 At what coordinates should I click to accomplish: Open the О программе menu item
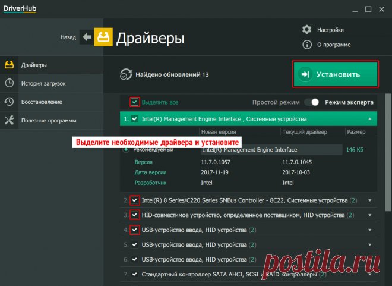pyautogui.click(x=334, y=45)
